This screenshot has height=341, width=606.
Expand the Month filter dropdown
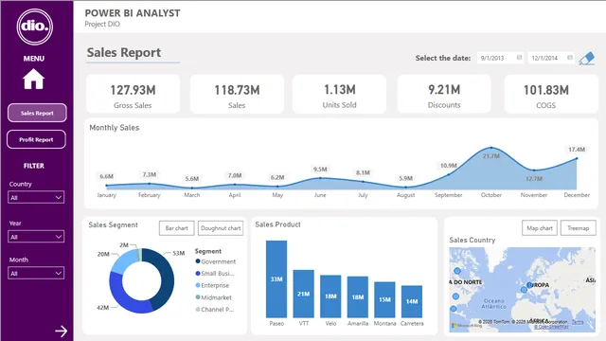tap(36, 273)
